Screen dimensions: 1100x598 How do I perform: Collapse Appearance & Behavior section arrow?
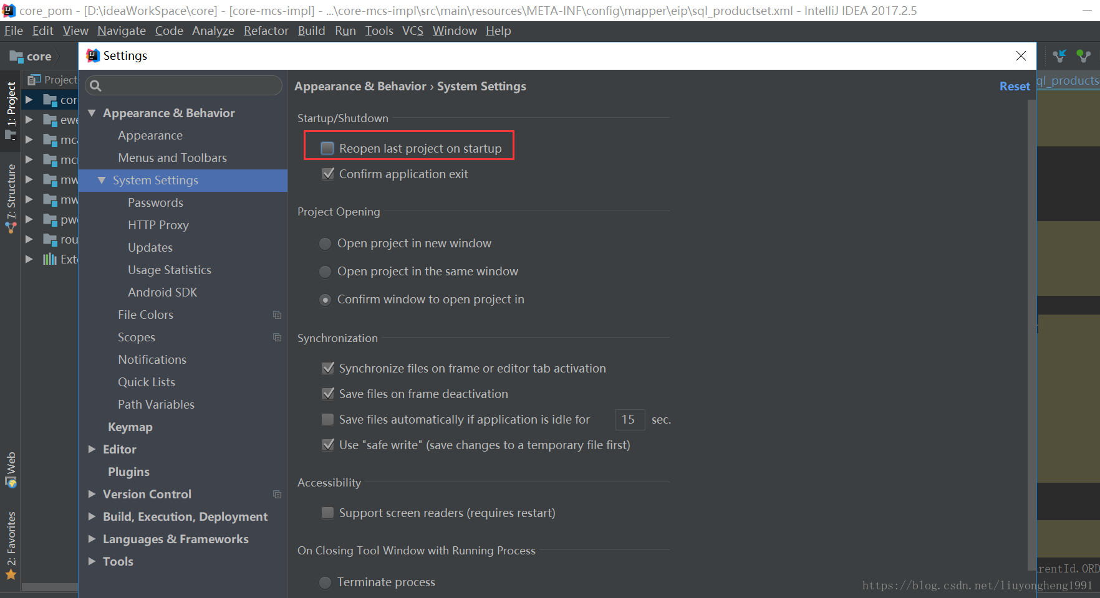(92, 113)
